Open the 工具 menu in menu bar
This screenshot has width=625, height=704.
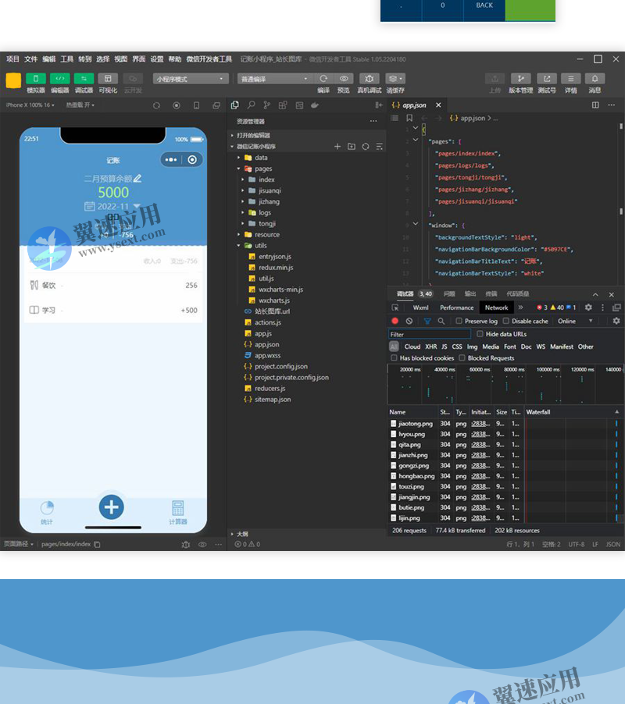[67, 59]
